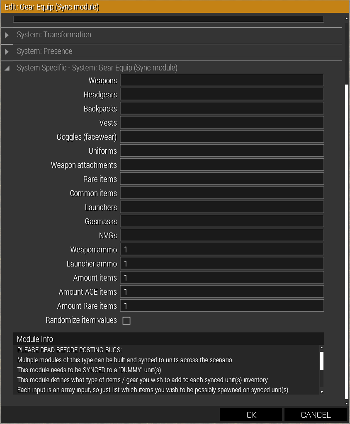Image resolution: width=350 pixels, height=424 pixels.
Task: Click the Amount ACE items field
Action: click(222, 292)
